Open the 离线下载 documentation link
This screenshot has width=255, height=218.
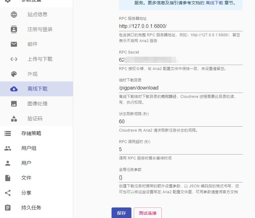pos(214,3)
